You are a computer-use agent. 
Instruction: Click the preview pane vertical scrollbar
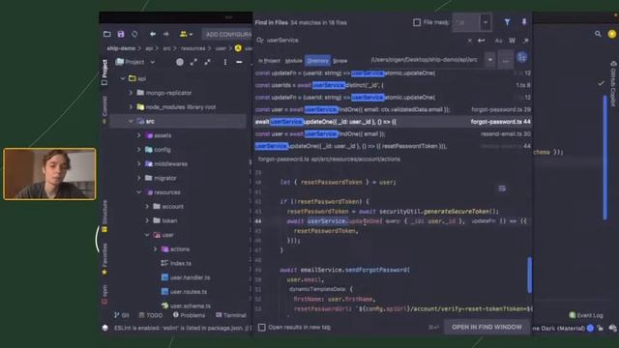tap(529, 275)
